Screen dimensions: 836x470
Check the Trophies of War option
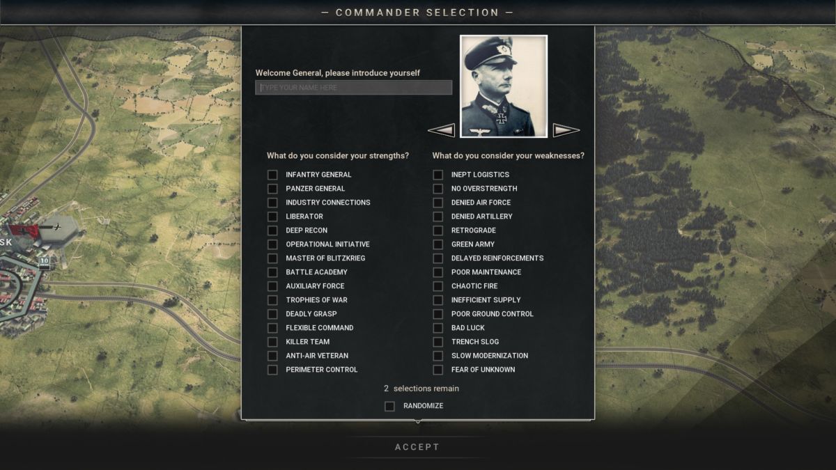pos(272,300)
